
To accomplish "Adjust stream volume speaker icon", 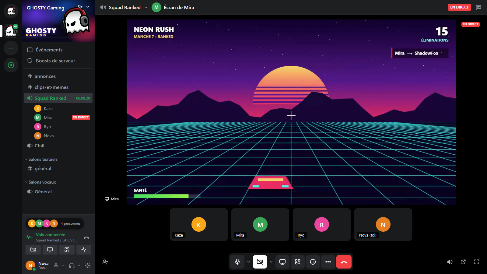I will [x=450, y=262].
